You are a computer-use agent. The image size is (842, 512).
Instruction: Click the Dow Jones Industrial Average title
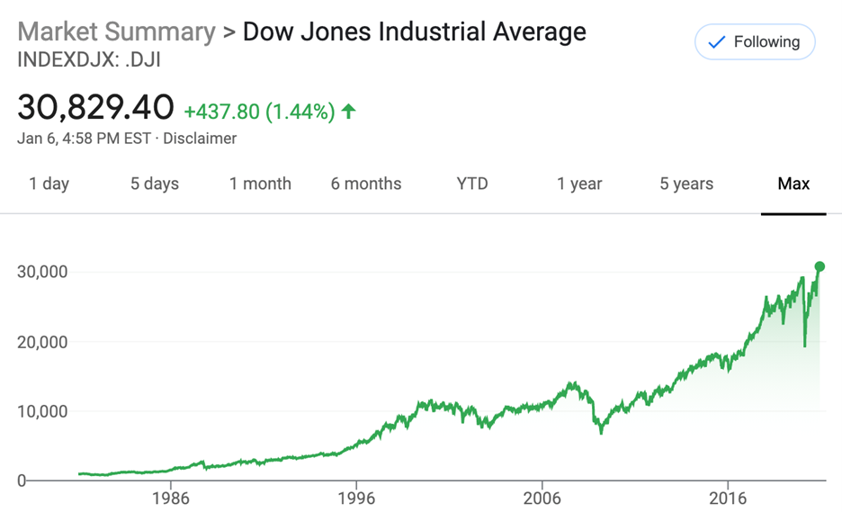415,31
